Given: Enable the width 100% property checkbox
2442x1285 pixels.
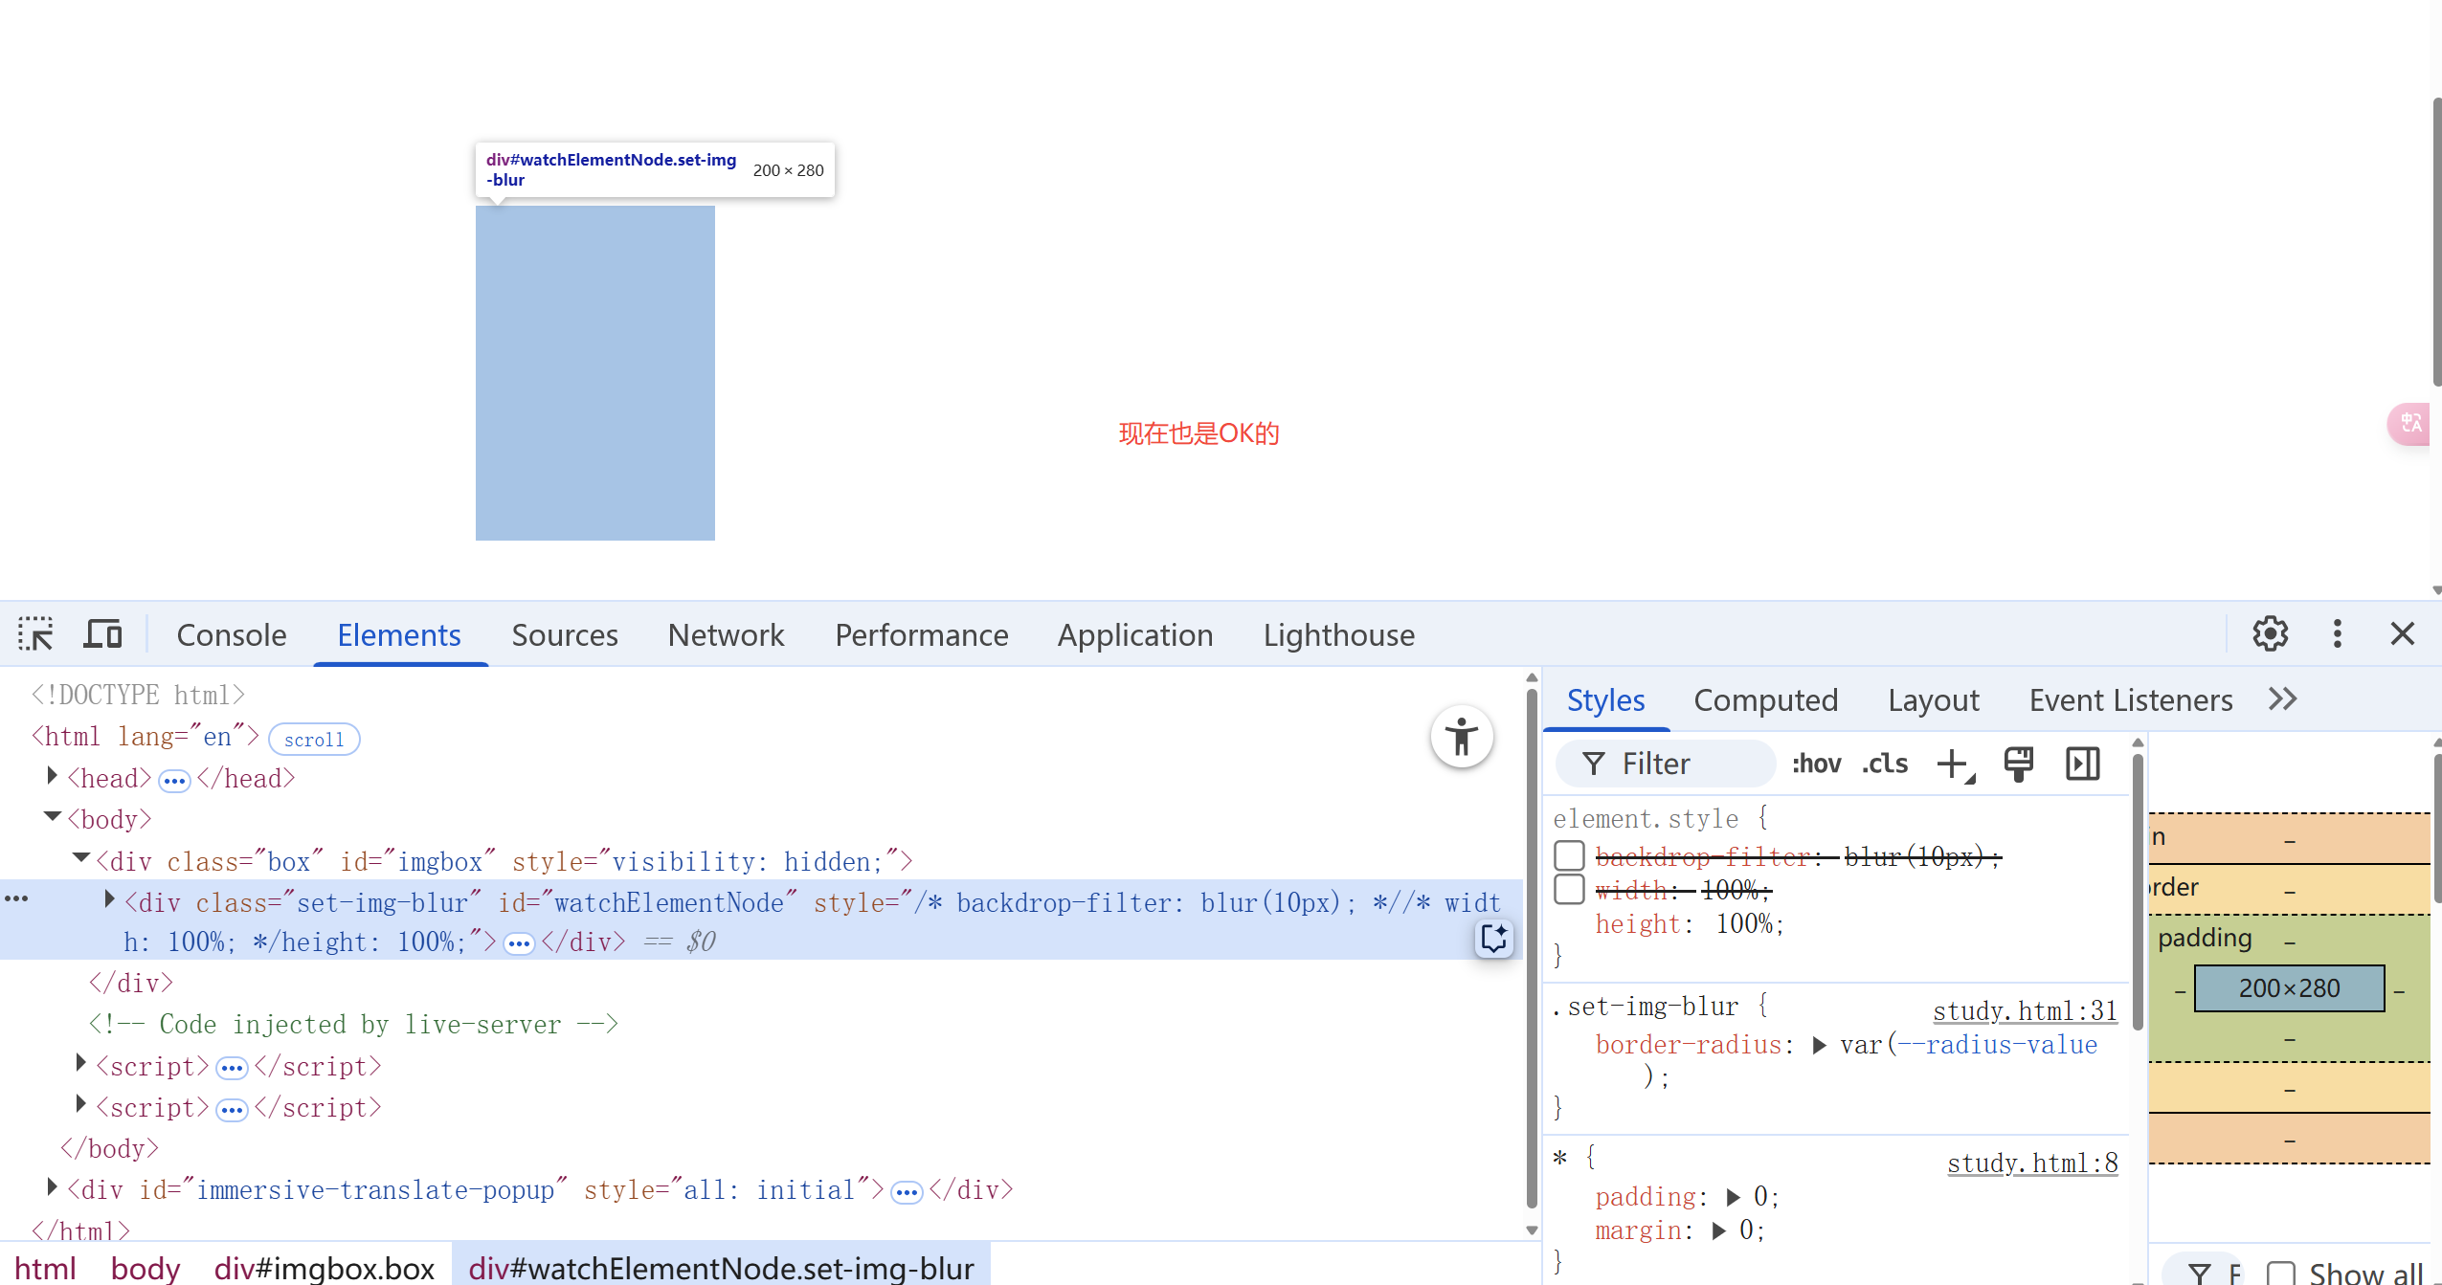Looking at the screenshot, I should coord(1569,890).
